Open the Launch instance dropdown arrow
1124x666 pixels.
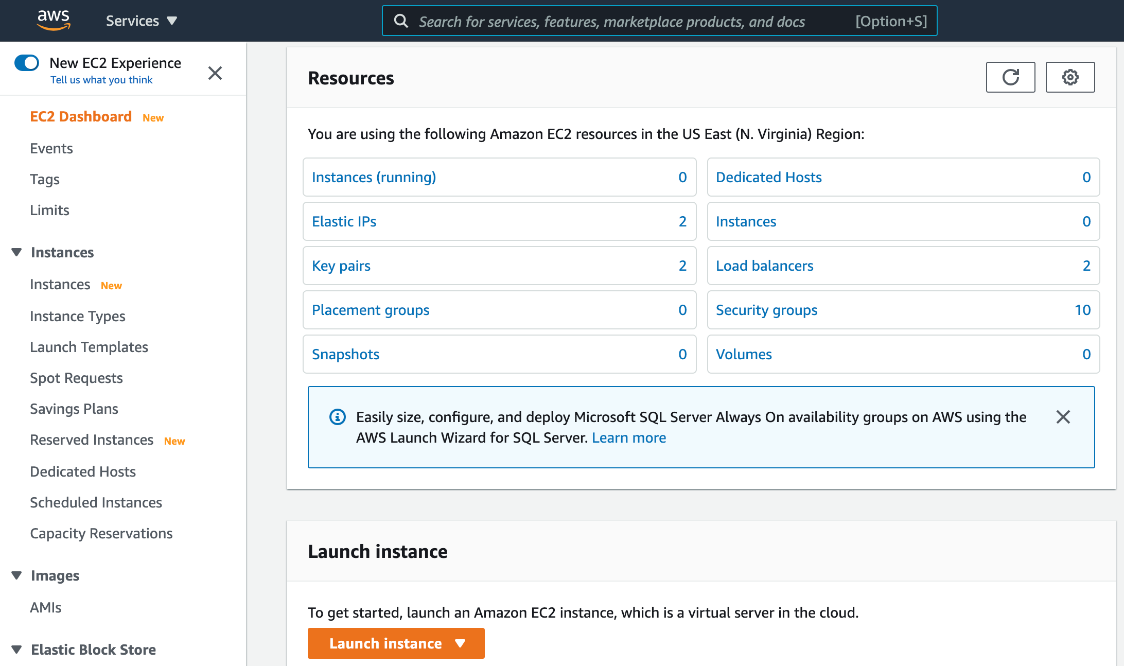[x=461, y=643]
